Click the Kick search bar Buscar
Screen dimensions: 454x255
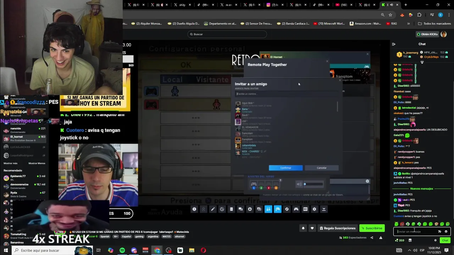227,34
